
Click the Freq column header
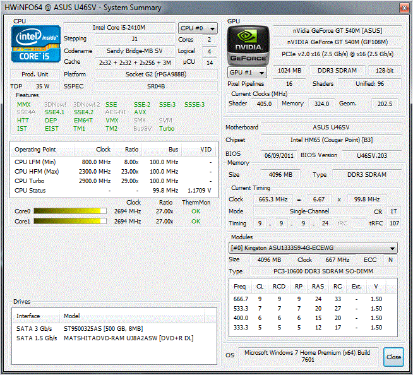(240, 286)
